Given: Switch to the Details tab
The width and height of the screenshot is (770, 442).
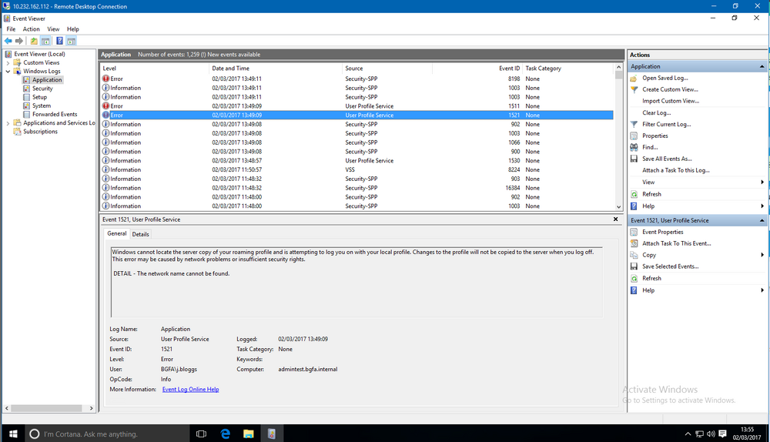Looking at the screenshot, I should click(140, 234).
